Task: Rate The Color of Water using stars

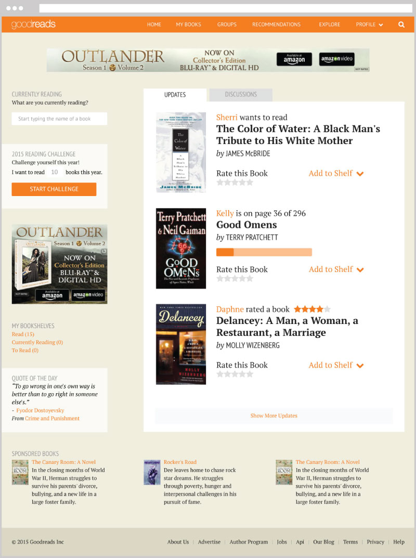Action: pyautogui.click(x=235, y=183)
